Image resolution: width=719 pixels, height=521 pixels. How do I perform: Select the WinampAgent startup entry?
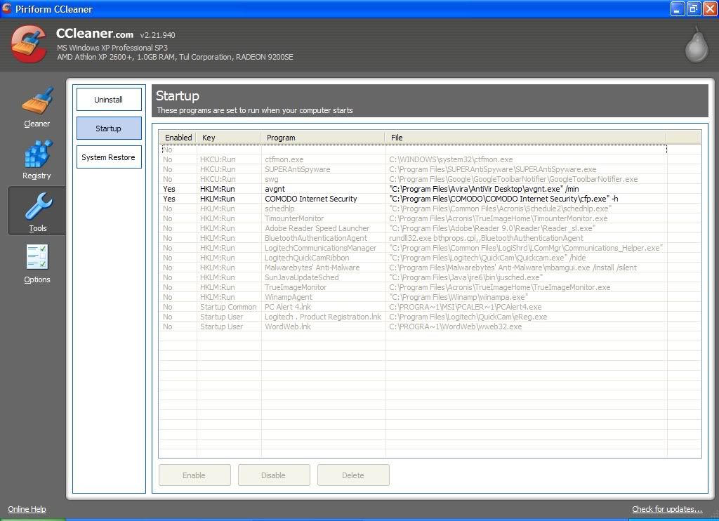(289, 297)
